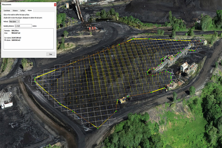Click the active Volume tab
This screenshot has height=148, width=222.
pyautogui.click(x=30, y=10)
